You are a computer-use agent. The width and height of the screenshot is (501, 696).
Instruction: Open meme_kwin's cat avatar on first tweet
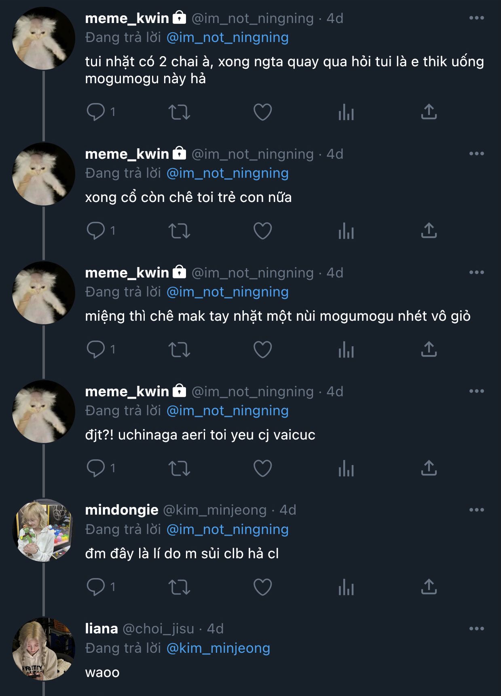tap(44, 38)
